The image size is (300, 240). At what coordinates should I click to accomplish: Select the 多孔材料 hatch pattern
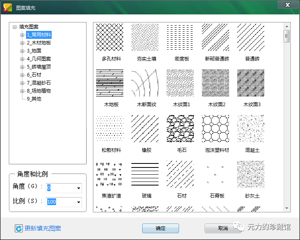(110, 37)
